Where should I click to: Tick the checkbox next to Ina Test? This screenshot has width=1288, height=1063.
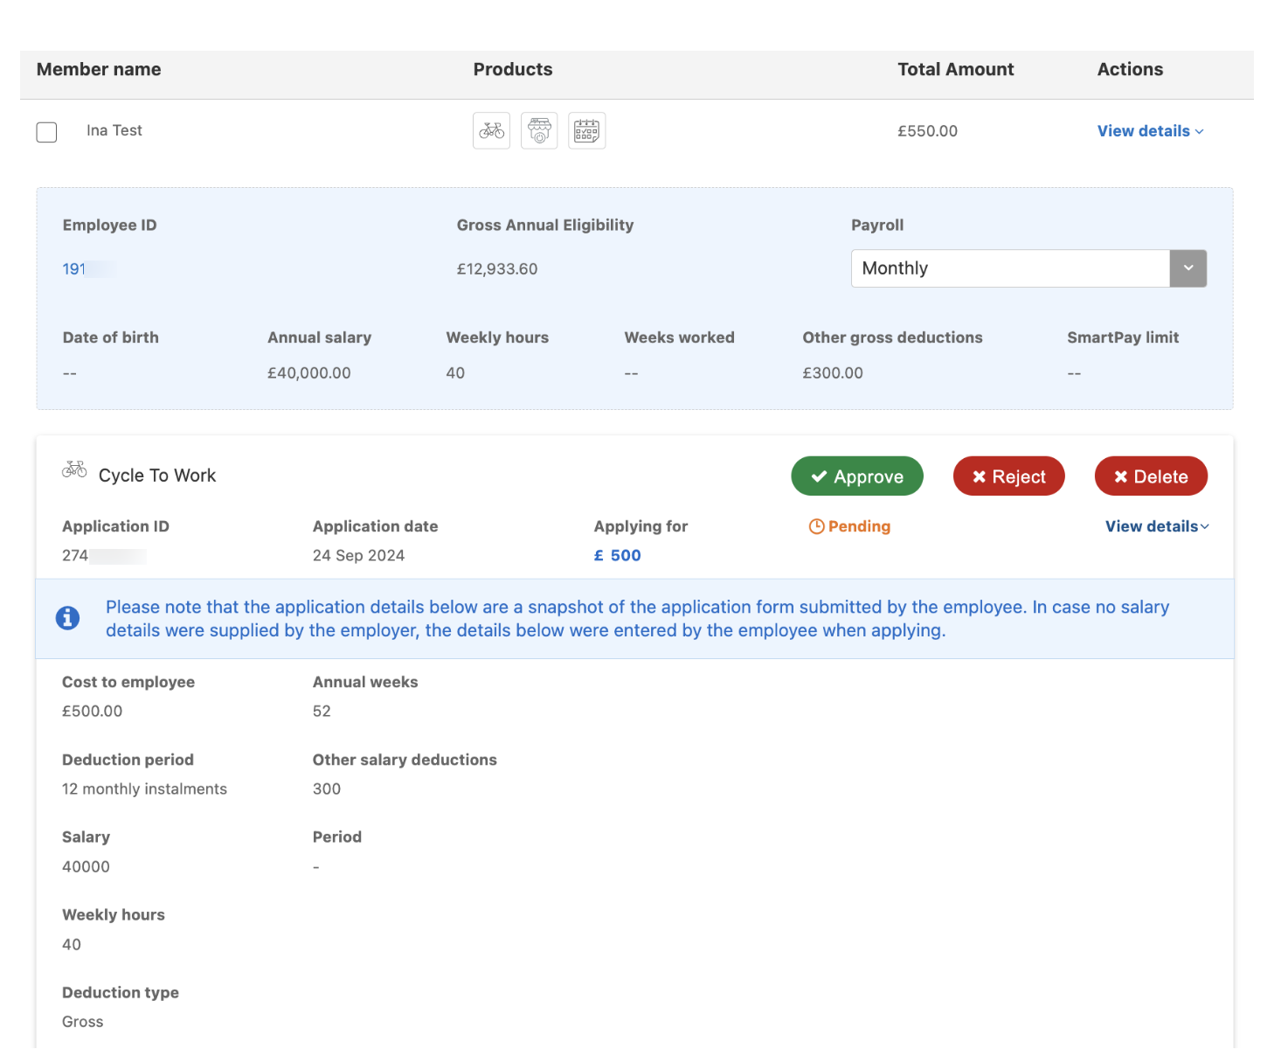46,132
